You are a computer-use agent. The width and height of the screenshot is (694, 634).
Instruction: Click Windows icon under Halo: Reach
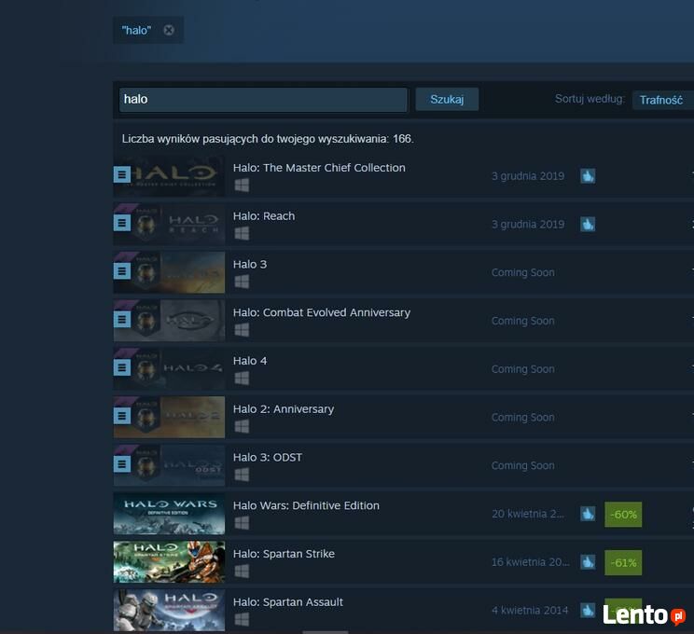(242, 234)
